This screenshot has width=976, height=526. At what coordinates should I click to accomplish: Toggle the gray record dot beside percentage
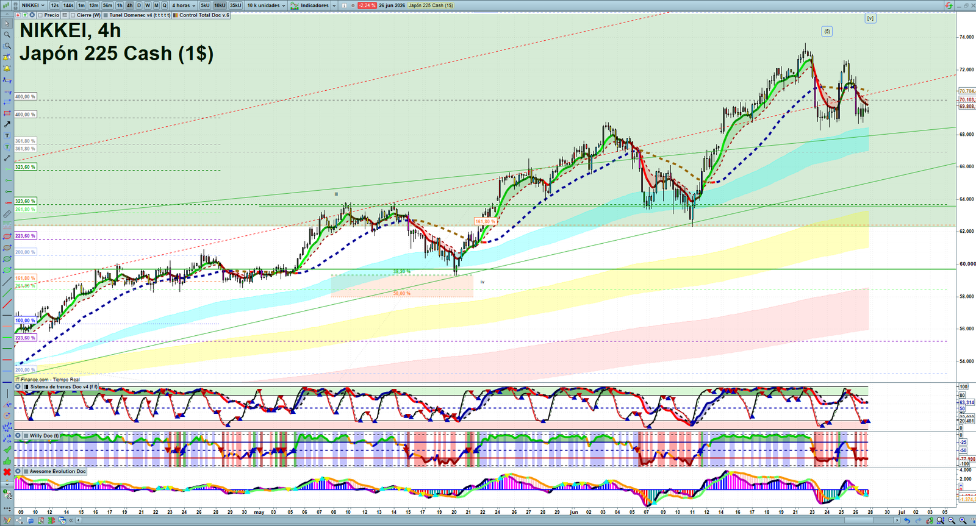point(353,5)
